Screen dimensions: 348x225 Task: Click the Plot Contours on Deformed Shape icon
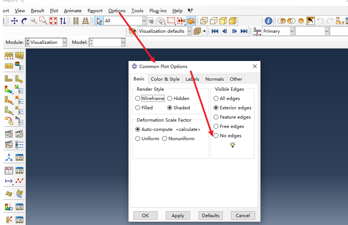9,89
